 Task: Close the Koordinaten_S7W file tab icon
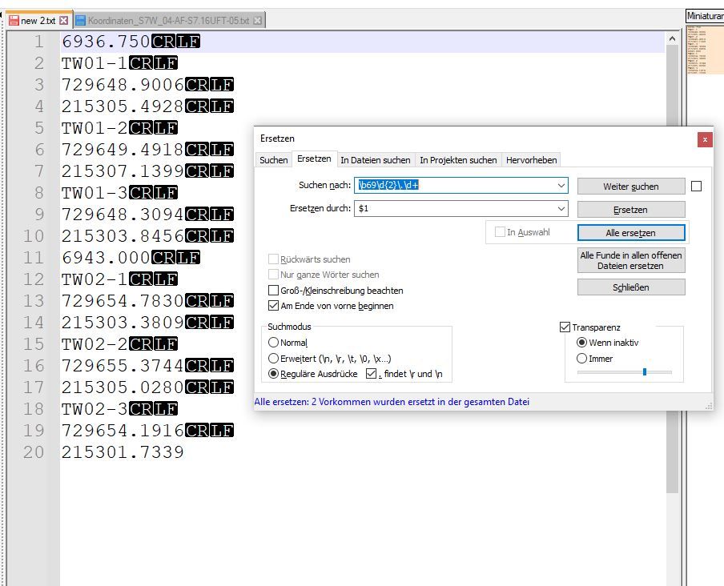[258, 20]
